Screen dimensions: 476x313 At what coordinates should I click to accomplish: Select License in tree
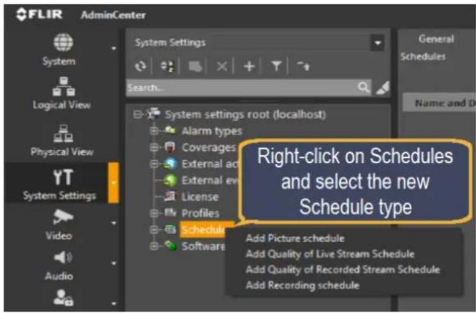coord(200,197)
